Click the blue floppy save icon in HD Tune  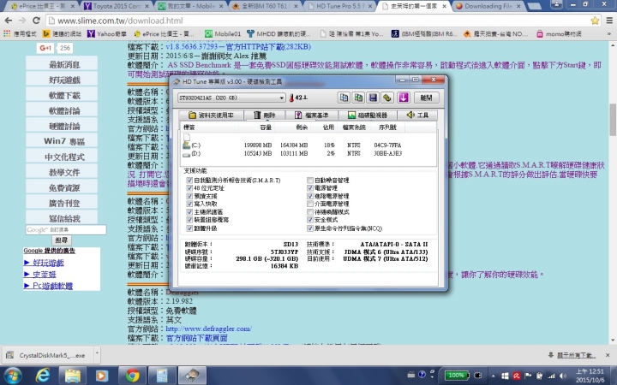373,98
